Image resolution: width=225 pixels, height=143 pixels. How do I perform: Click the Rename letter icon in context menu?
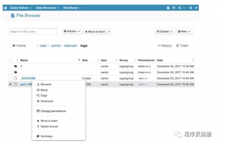pos(38,84)
